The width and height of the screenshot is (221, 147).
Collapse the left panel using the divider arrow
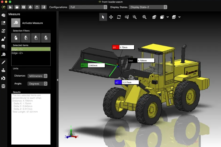click(x=57, y=80)
